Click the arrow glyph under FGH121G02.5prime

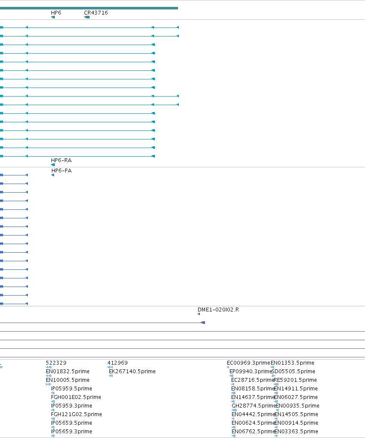[x=53, y=419]
